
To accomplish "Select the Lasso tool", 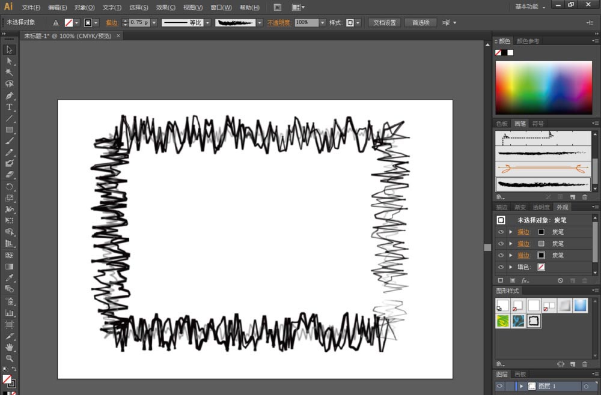I will click(x=9, y=84).
